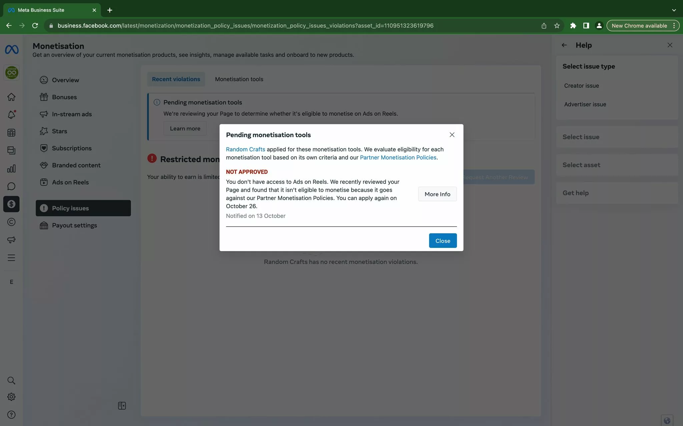Click Request Another Review button
Viewport: 683px width, 426px height.
[x=495, y=177]
